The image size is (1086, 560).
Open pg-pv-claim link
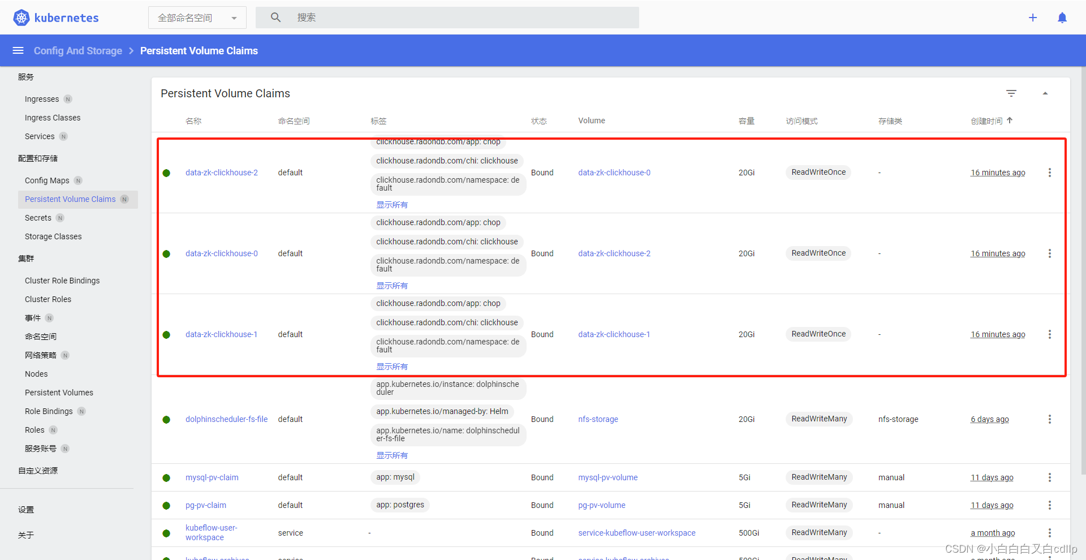[206, 505]
